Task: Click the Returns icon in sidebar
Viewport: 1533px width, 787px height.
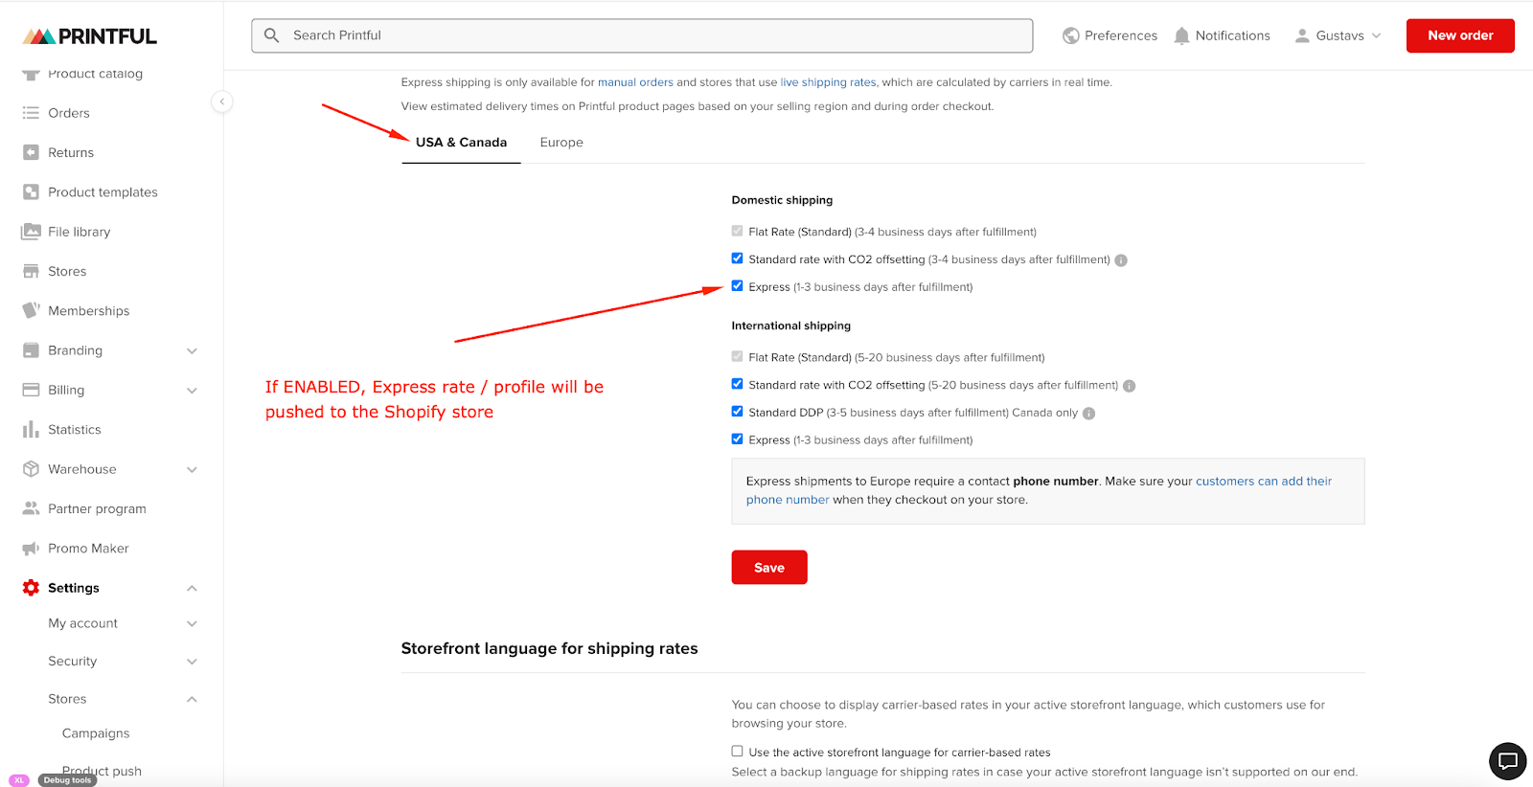Action: (x=31, y=152)
